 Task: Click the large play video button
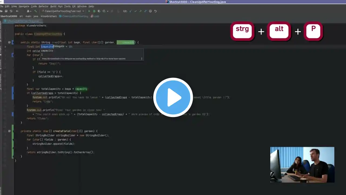click(173, 97)
